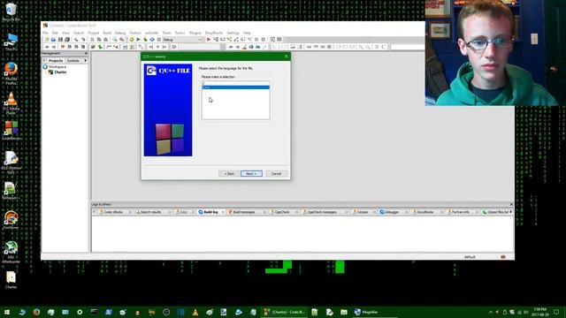The image size is (566, 318).
Task: Open Mozilla Firefox desktop shortcut
Action: click(11, 73)
